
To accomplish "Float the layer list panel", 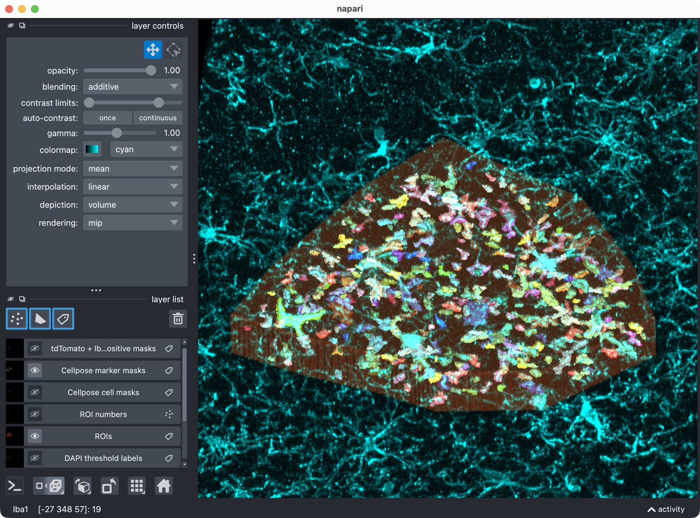I will point(22,299).
